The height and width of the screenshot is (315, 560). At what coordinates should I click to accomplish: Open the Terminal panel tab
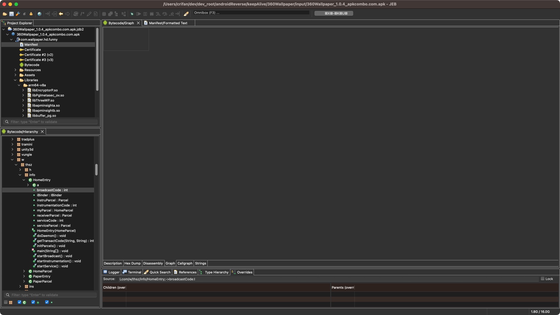point(132,272)
